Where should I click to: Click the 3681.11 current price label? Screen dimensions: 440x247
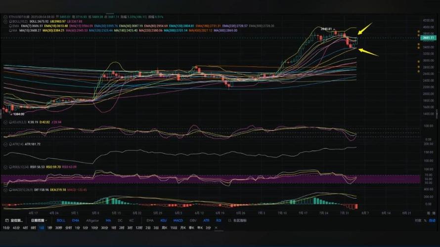428,38
